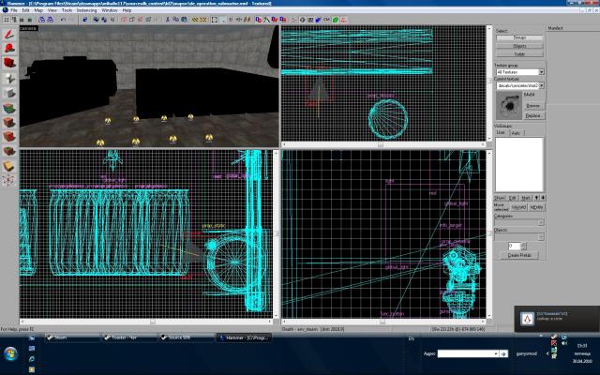Select the Block creation tool
Image resolution: width=600 pixels, height=375 pixels.
click(x=8, y=93)
